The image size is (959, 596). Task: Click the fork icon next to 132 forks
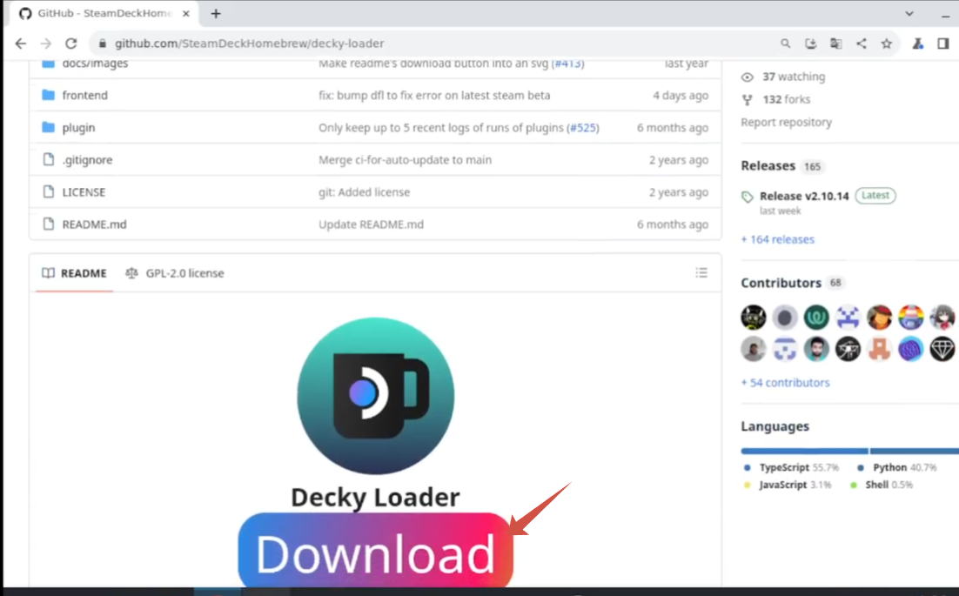coord(746,99)
